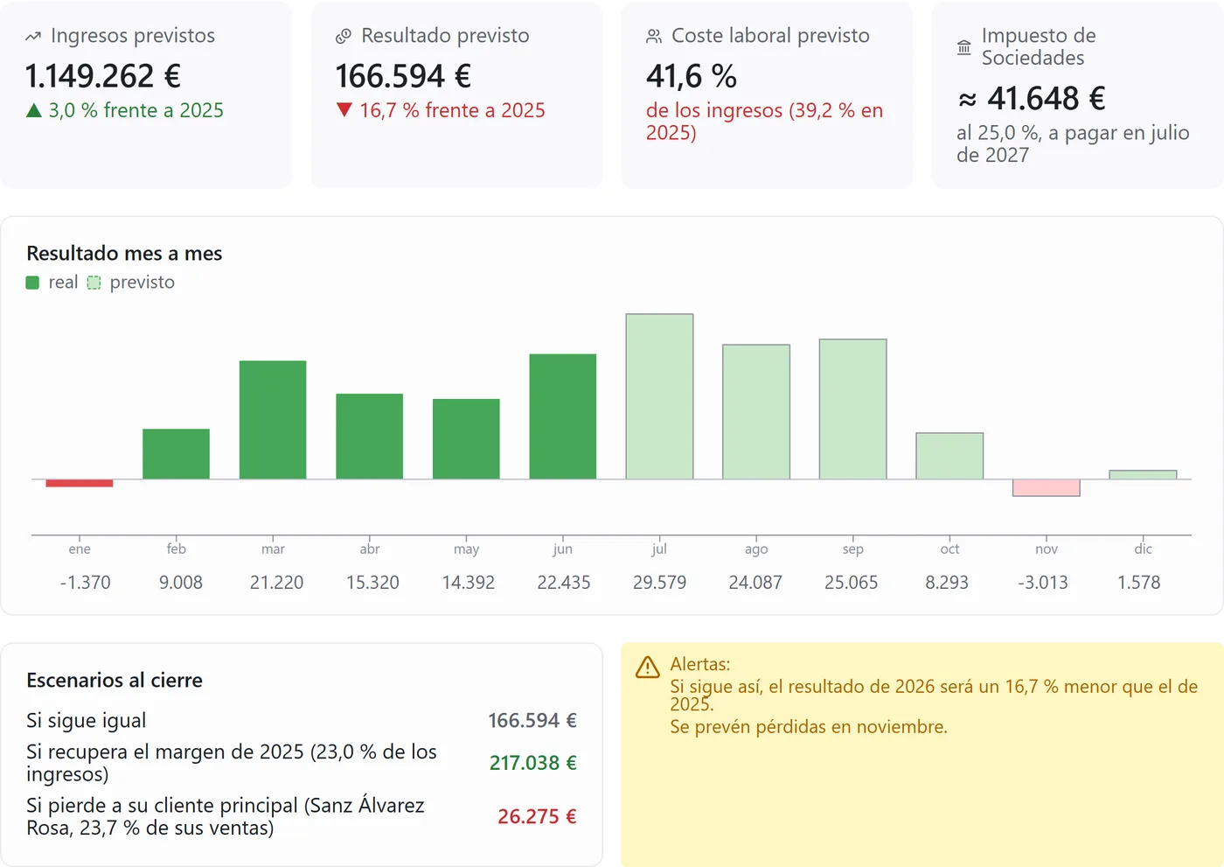Screen dimensions: 1224x867
Task: Click the 'sep' month label on the axis
Action: [853, 549]
